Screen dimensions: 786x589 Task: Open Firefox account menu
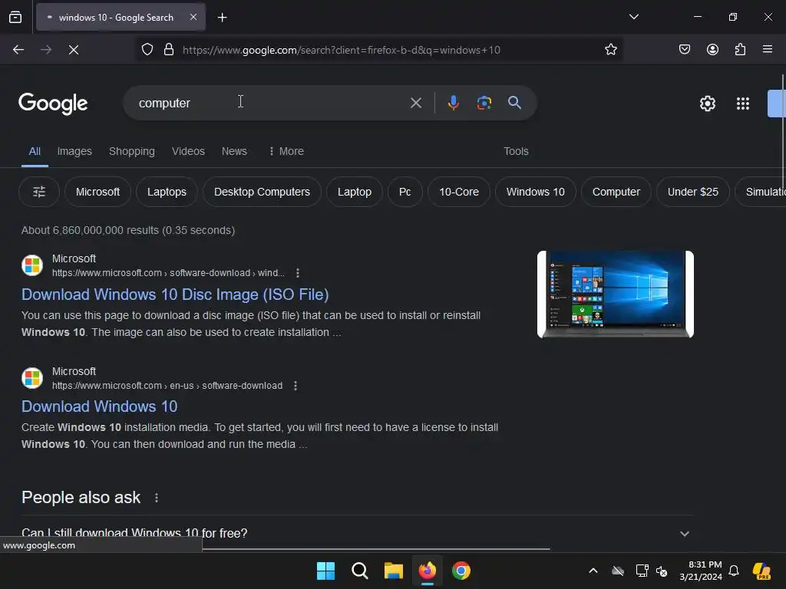coord(712,50)
